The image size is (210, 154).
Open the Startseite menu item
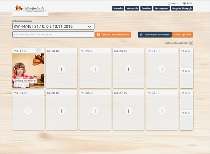click(x=118, y=8)
